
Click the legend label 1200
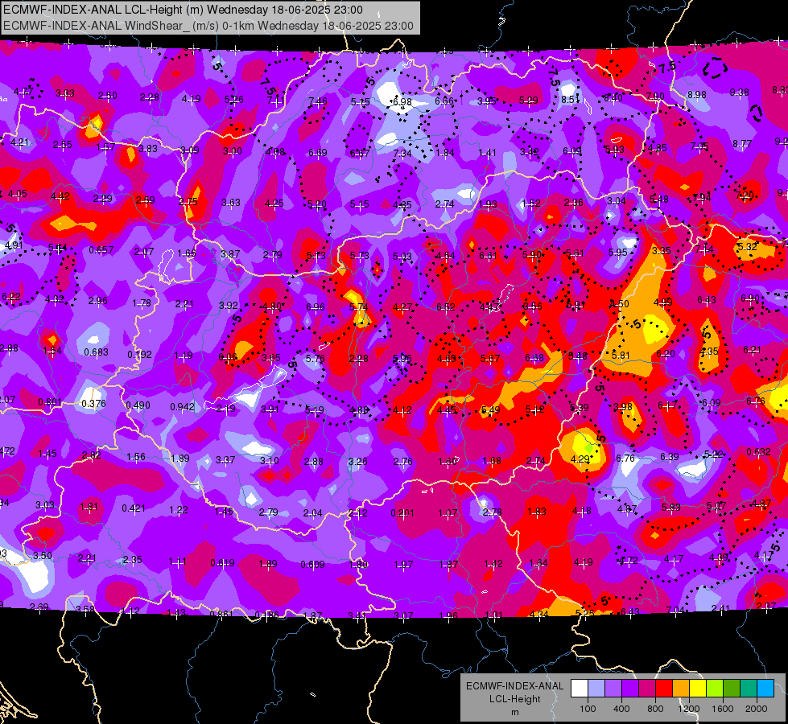(x=689, y=709)
